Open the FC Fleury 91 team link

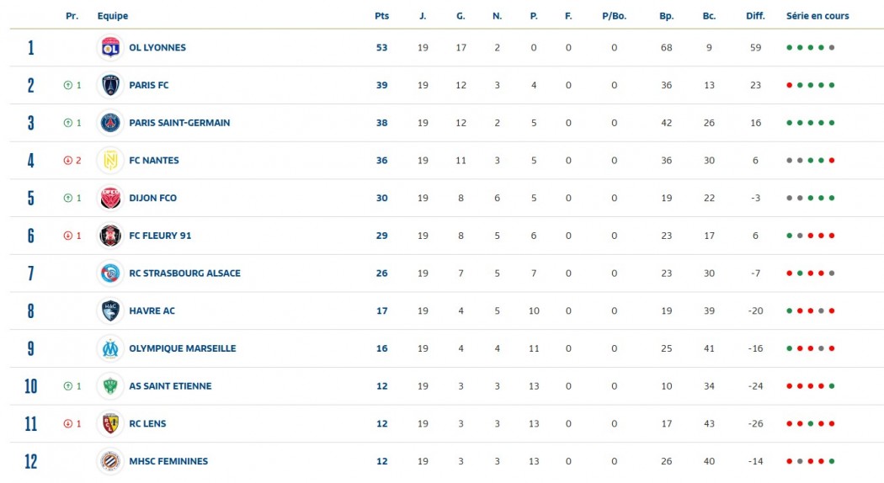160,236
